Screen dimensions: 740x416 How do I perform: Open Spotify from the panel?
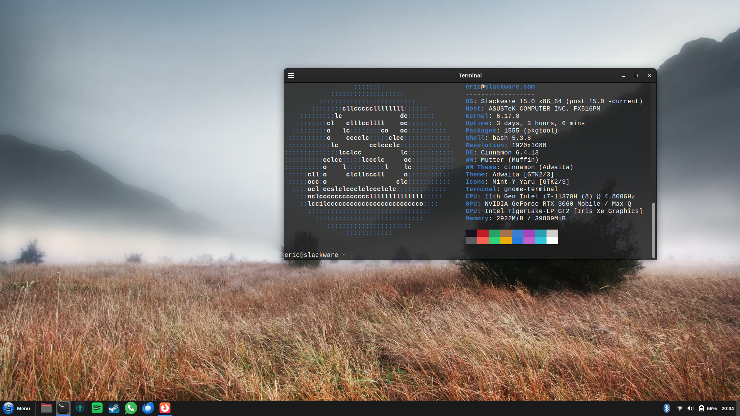pos(97,408)
